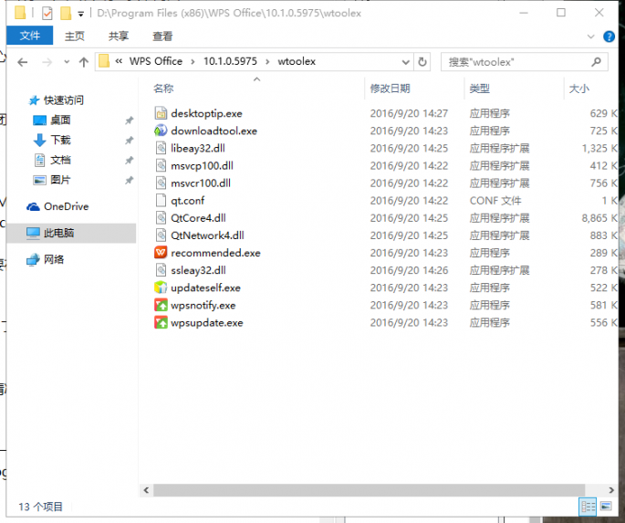This screenshot has width=625, height=523.
Task: Select qt.conf file icon
Action: coord(161,200)
